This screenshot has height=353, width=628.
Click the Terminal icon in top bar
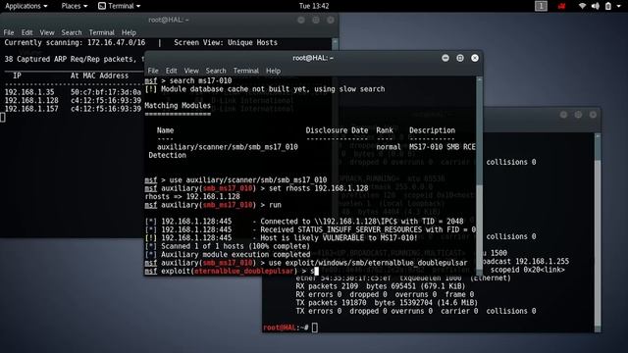pyautogui.click(x=102, y=6)
